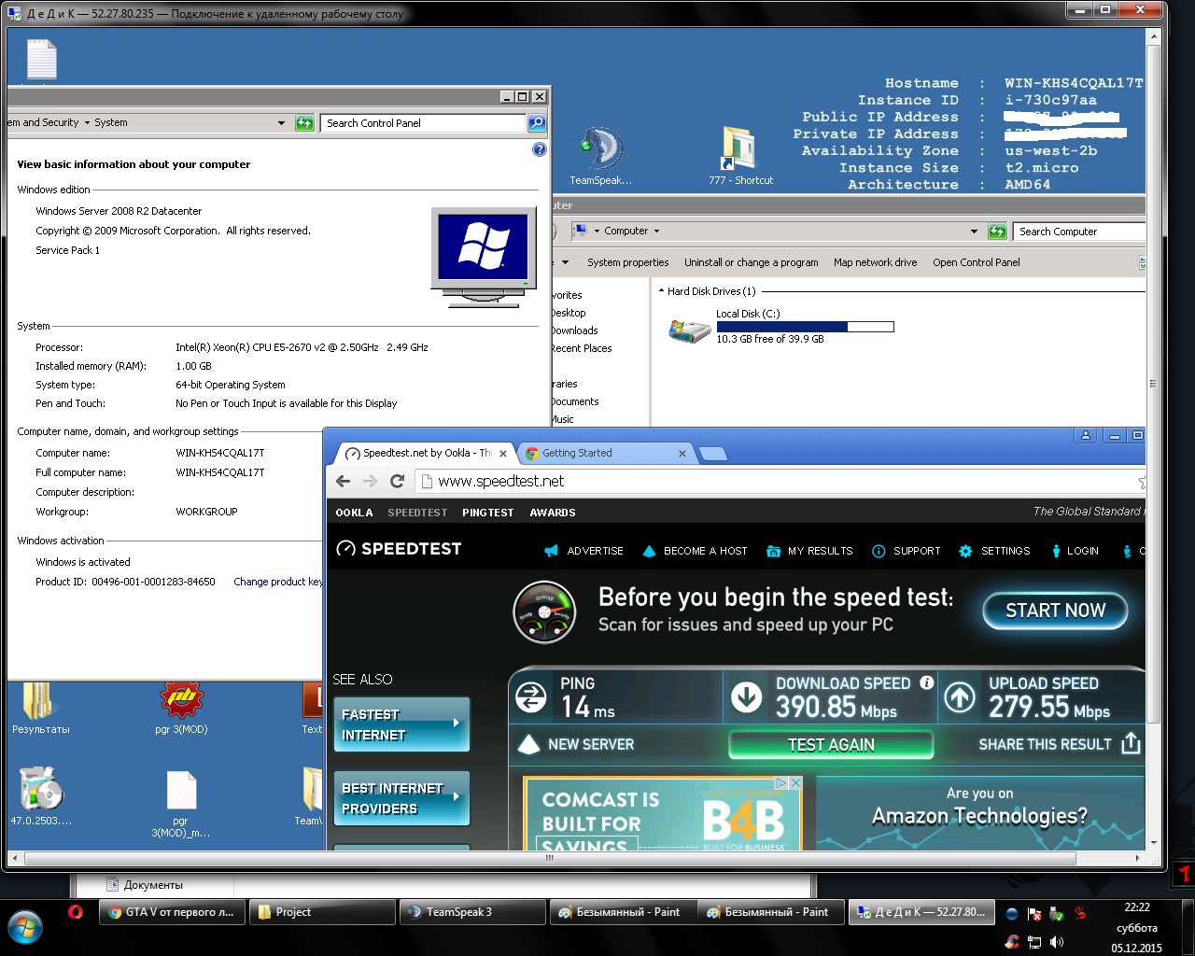Screen dimensions: 1195x956
Task: Open the 'pgr 3(MOD)_m...' file icon
Action: [181, 803]
